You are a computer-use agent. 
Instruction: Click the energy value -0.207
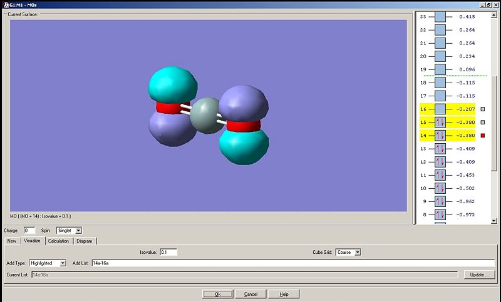click(465, 109)
